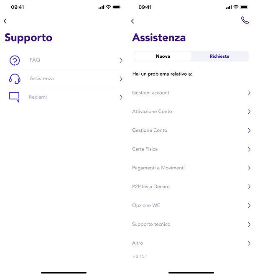Viewport: 255px width, 276px height.
Task: Expand the Gestioni account chevron
Action: tap(249, 93)
